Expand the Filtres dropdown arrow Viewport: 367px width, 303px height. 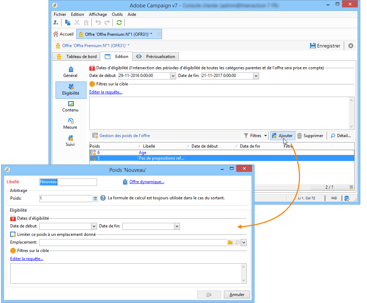pyautogui.click(x=265, y=136)
